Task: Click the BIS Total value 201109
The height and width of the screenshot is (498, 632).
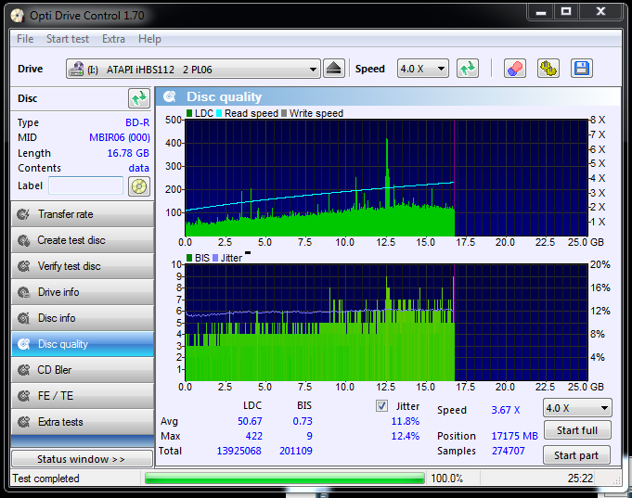Action: (296, 451)
